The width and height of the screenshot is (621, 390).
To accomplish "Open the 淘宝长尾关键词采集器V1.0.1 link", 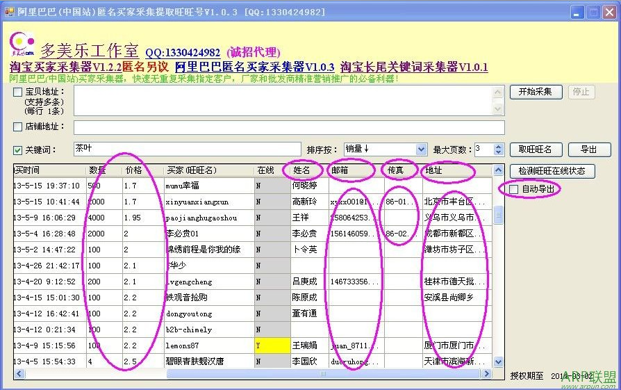I will [x=414, y=67].
